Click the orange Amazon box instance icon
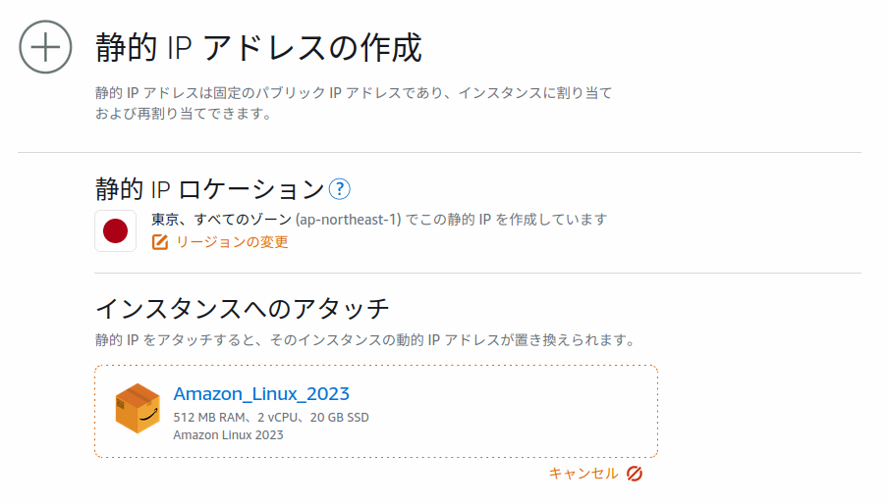 [x=138, y=409]
